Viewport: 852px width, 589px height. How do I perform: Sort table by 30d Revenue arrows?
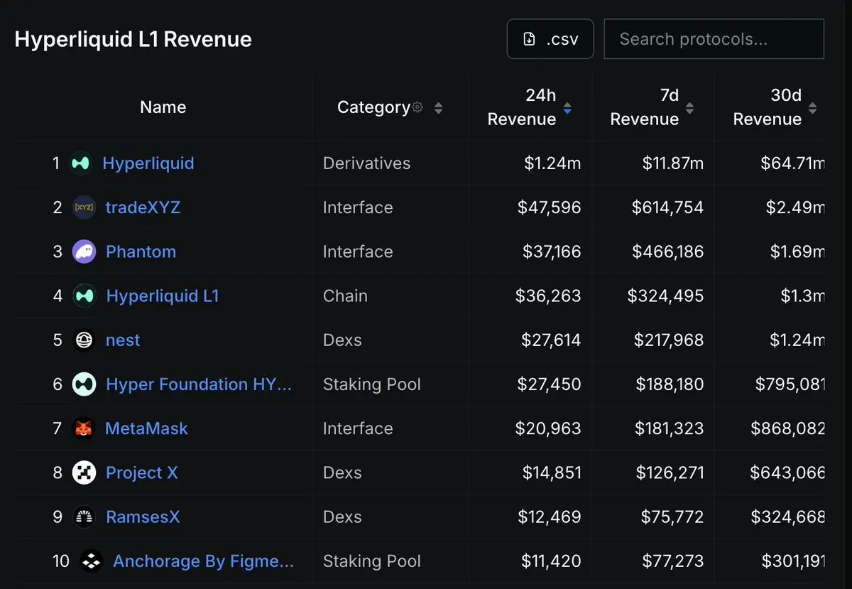point(812,108)
